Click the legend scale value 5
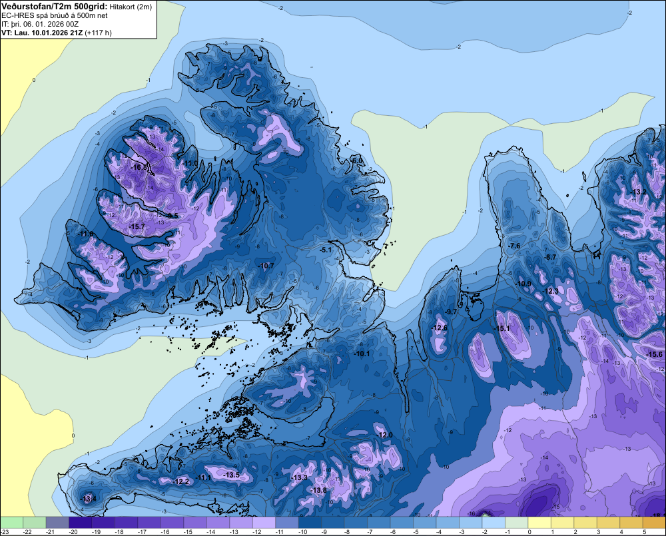The height and width of the screenshot is (536, 666). pos(644,532)
